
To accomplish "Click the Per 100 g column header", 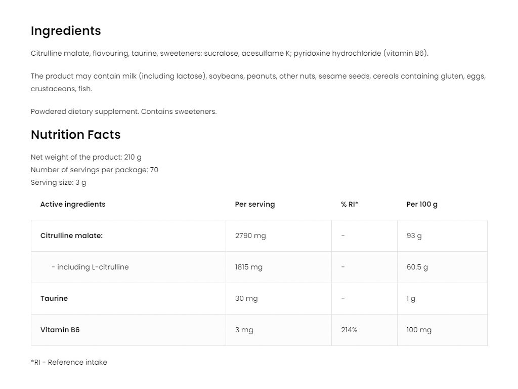I will [x=422, y=204].
